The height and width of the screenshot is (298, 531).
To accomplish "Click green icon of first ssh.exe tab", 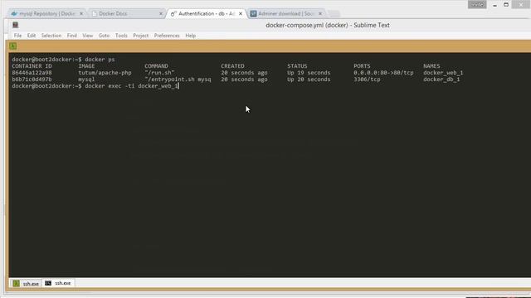I will pos(16,283).
